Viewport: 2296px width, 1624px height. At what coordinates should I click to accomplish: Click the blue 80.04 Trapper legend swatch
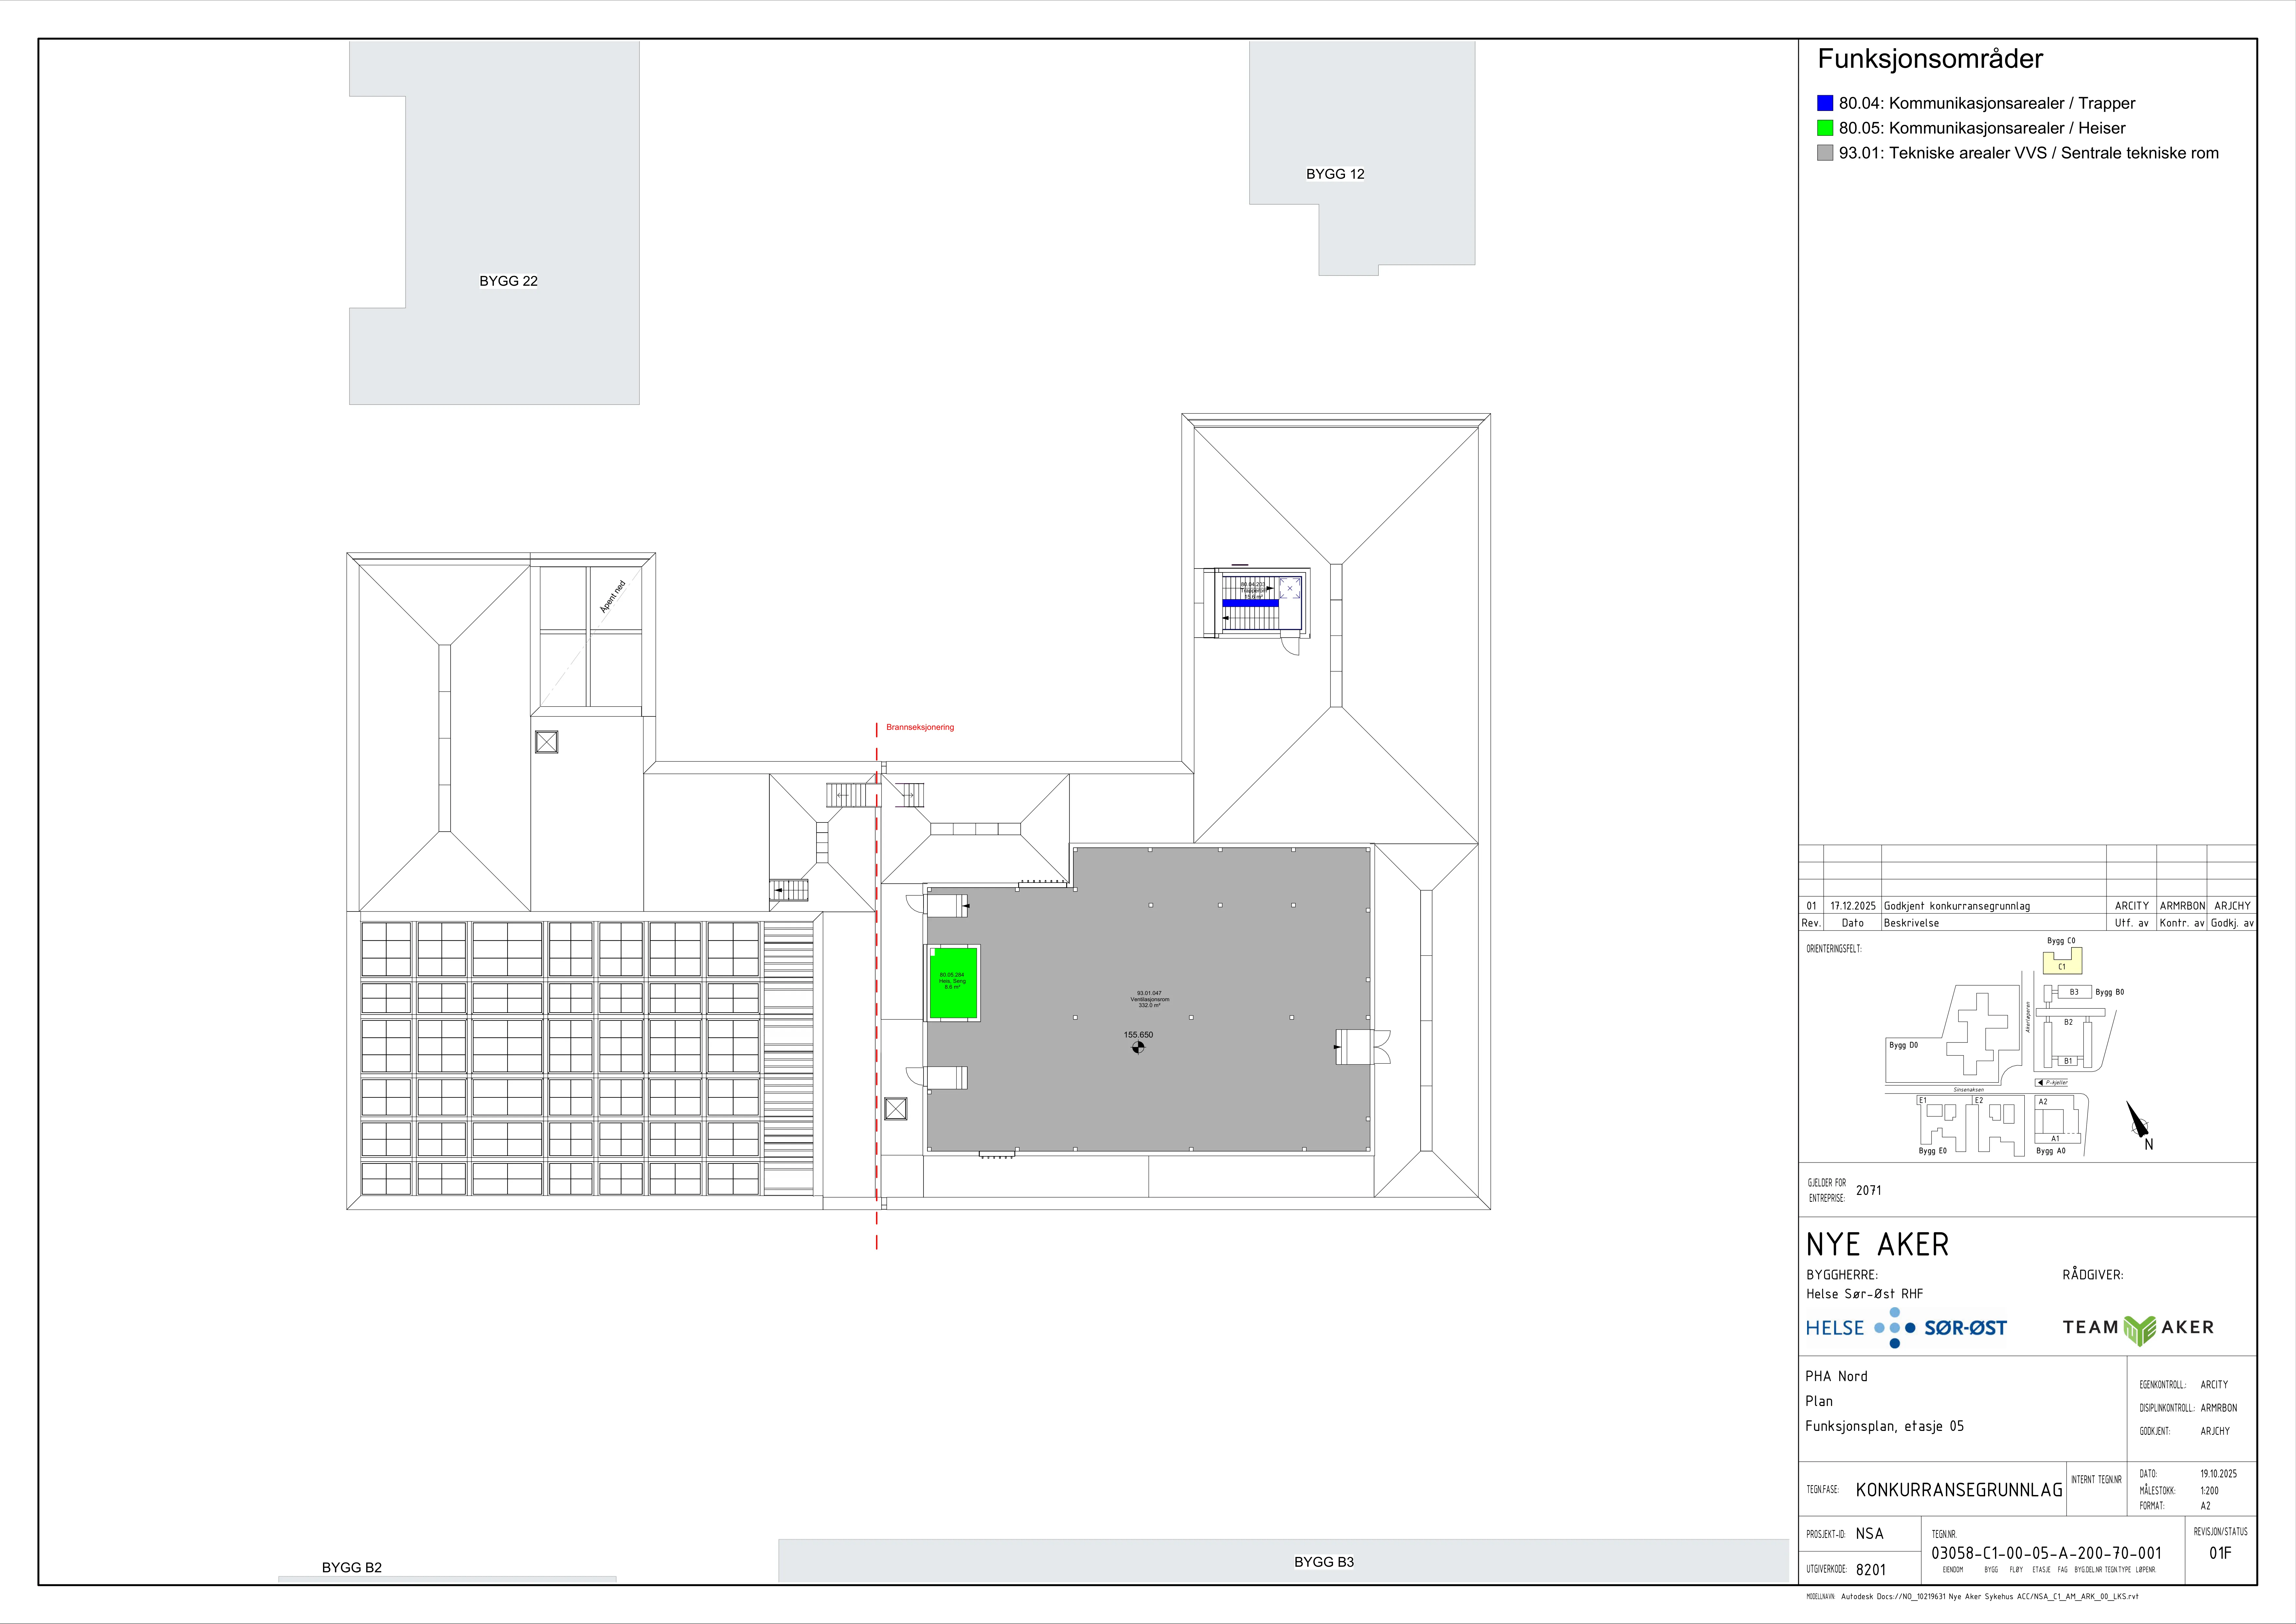[1825, 103]
